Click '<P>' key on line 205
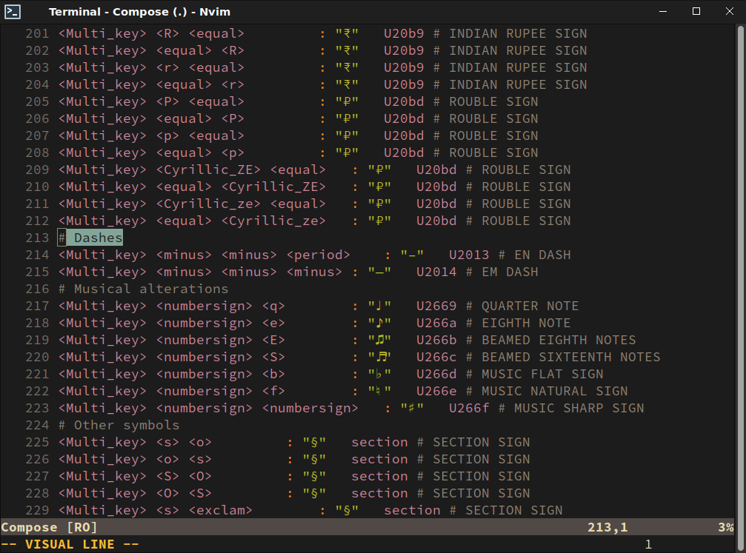The height and width of the screenshot is (553, 746). point(167,101)
